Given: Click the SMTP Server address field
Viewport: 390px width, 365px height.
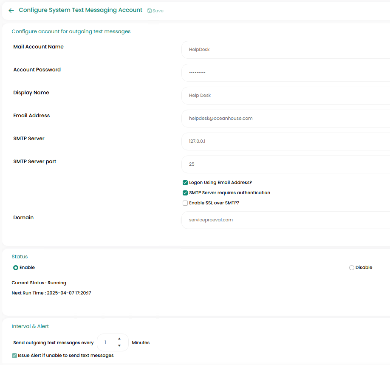Looking at the screenshot, I should [285, 141].
